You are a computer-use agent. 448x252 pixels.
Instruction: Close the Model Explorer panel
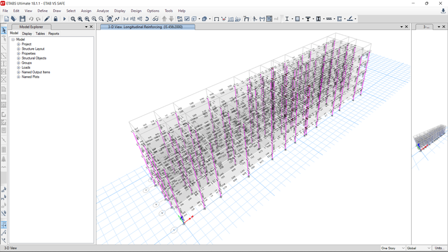pyautogui.click(x=91, y=26)
